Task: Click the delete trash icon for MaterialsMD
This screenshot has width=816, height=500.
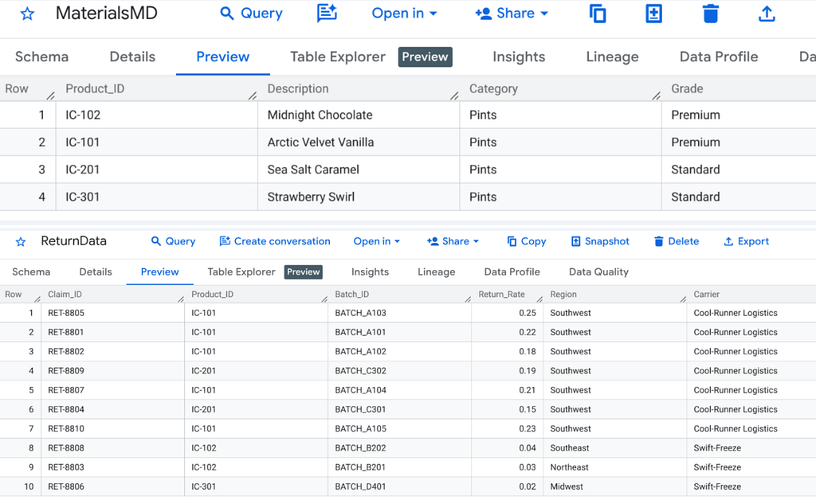Action: (x=710, y=14)
